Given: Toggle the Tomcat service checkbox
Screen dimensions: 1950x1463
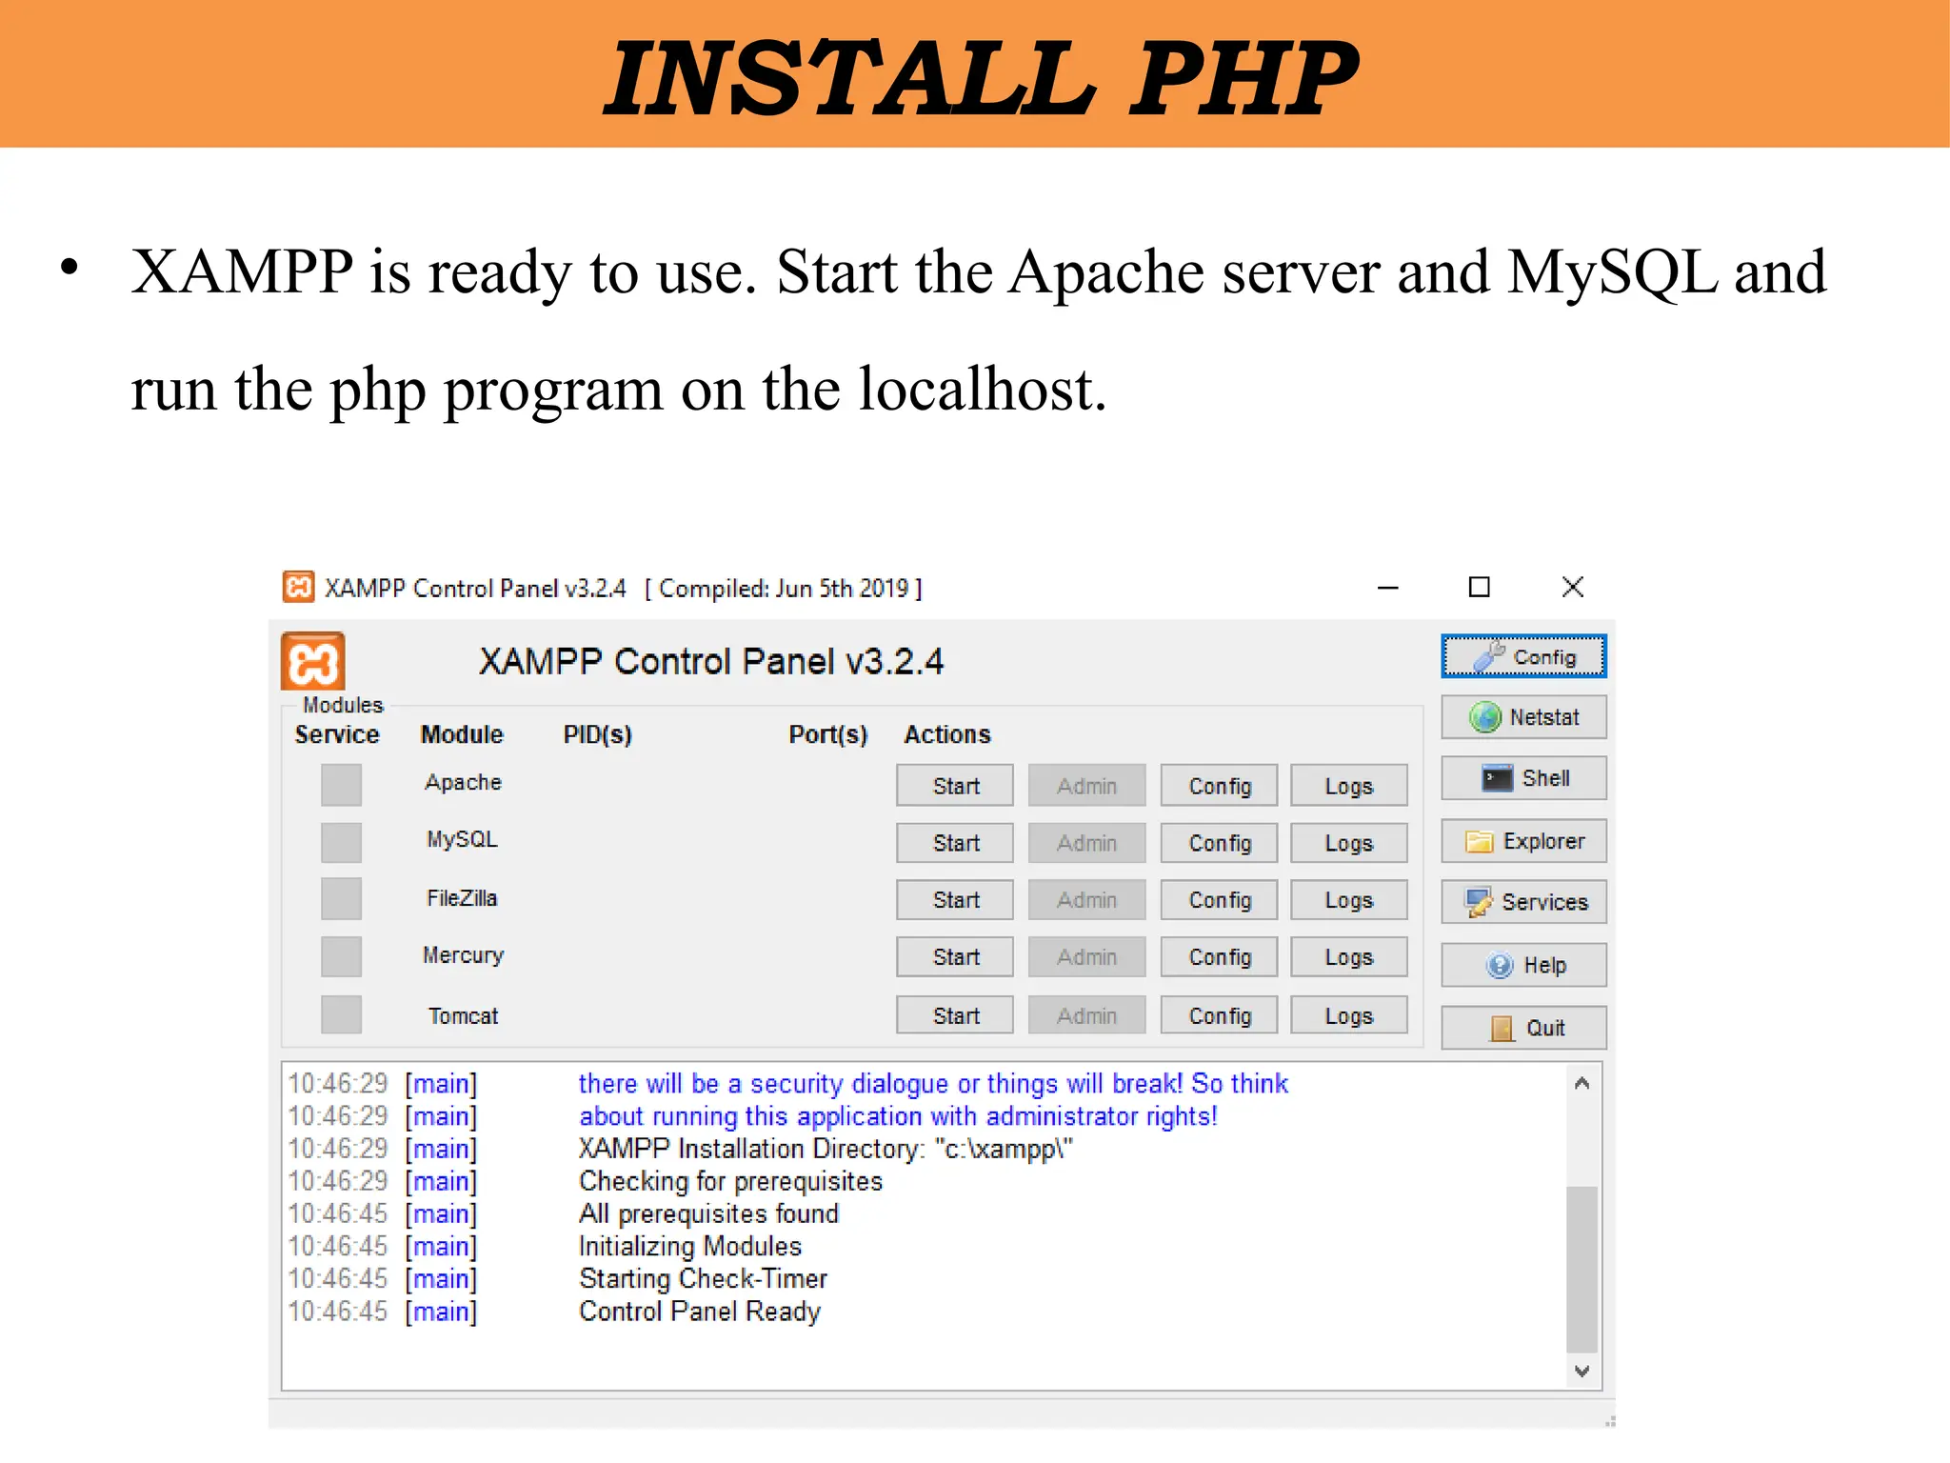Looking at the screenshot, I should click(341, 1014).
